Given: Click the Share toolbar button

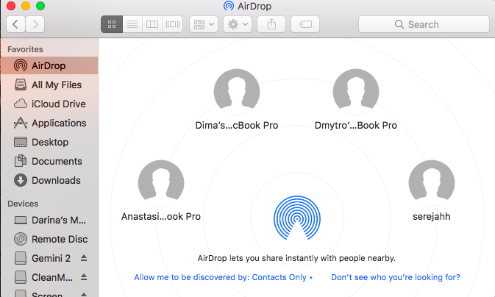Looking at the screenshot, I should [271, 24].
